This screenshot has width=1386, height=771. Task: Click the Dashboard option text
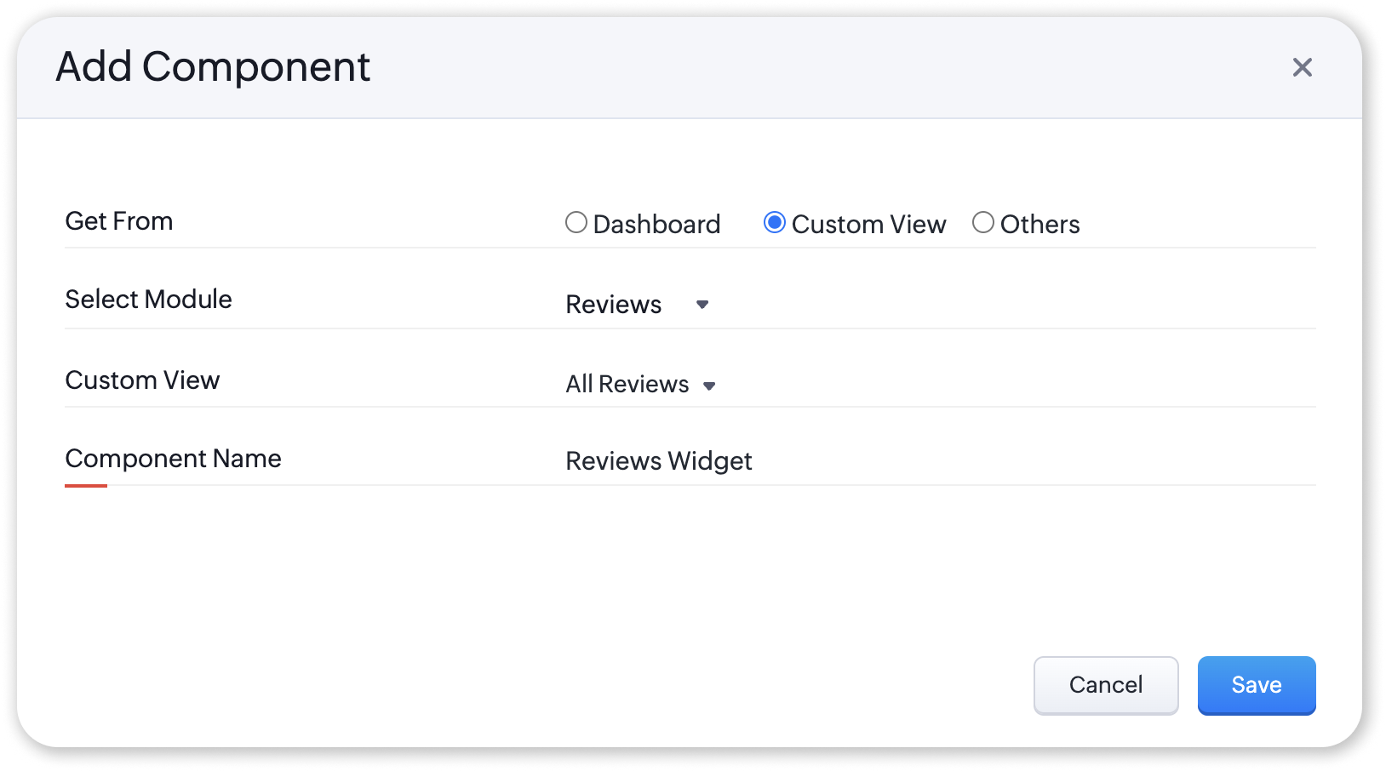656,225
